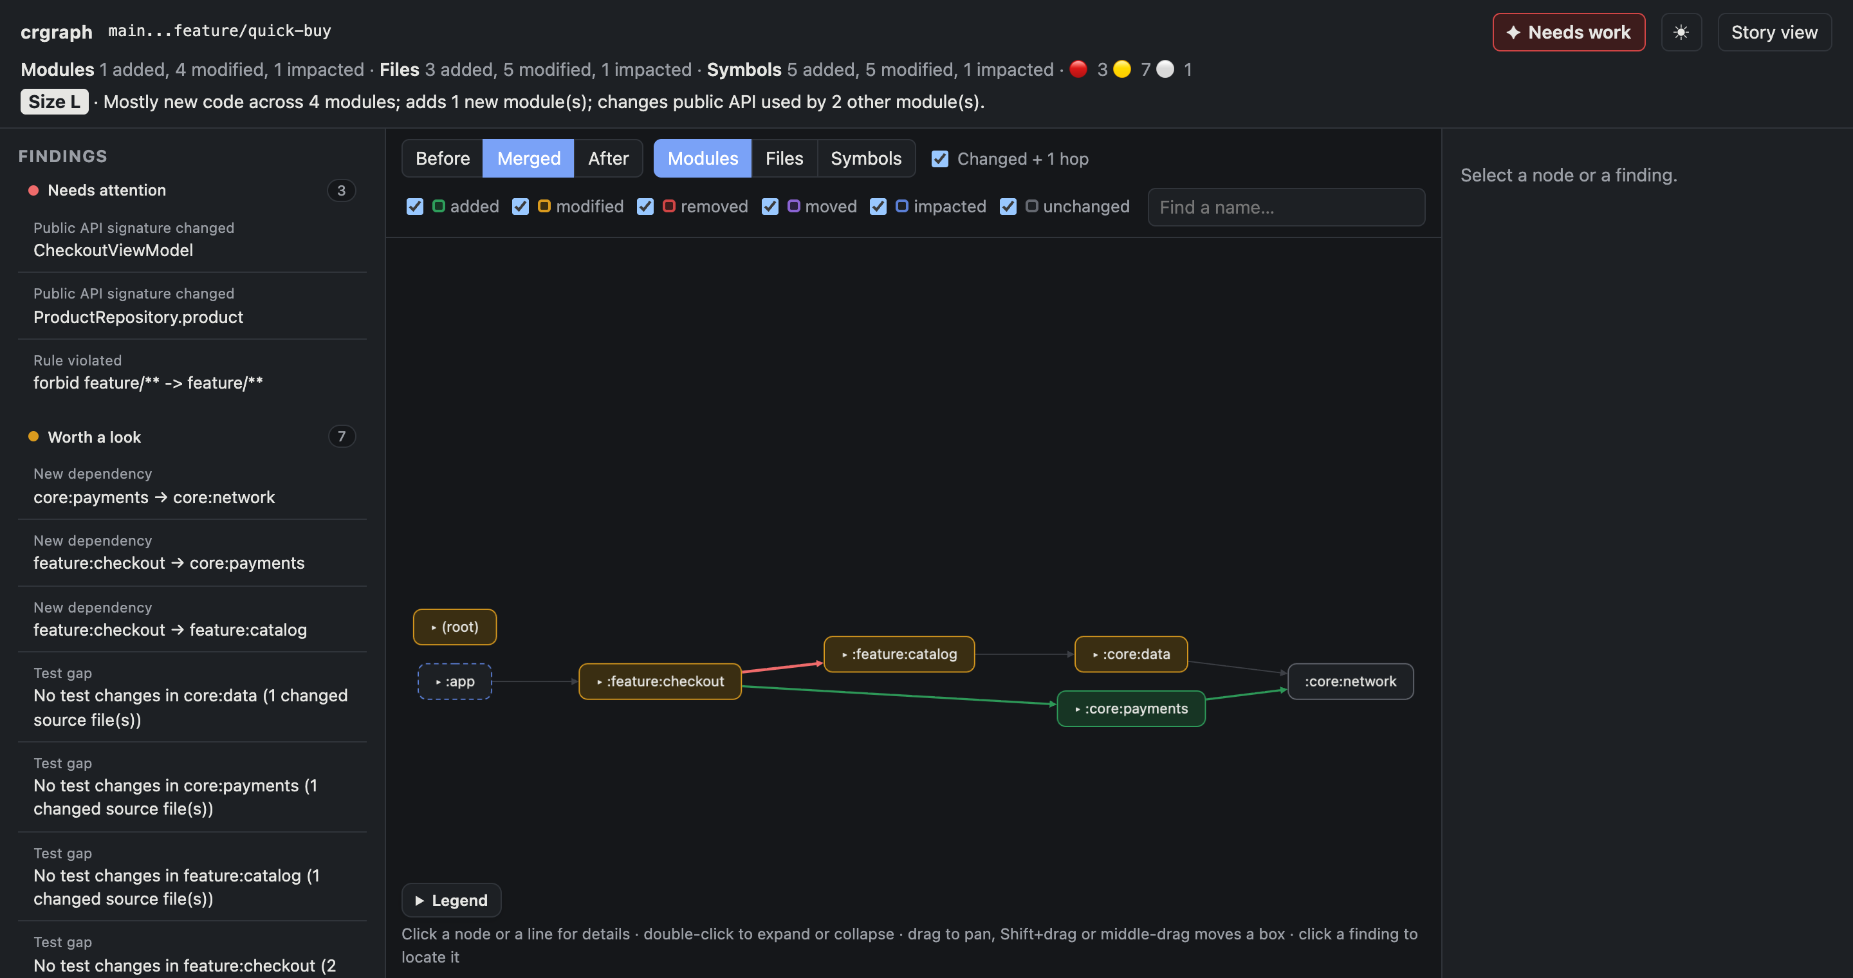Click the Size L badge
The width and height of the screenshot is (1853, 978).
click(x=54, y=102)
